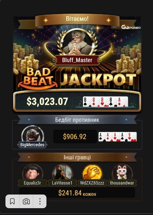Screen dimensions: 153x215
Task: Tap the $241.84 each prize bar
Action: pos(77,193)
